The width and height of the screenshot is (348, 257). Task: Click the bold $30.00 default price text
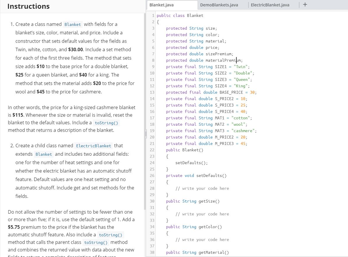coord(75,50)
